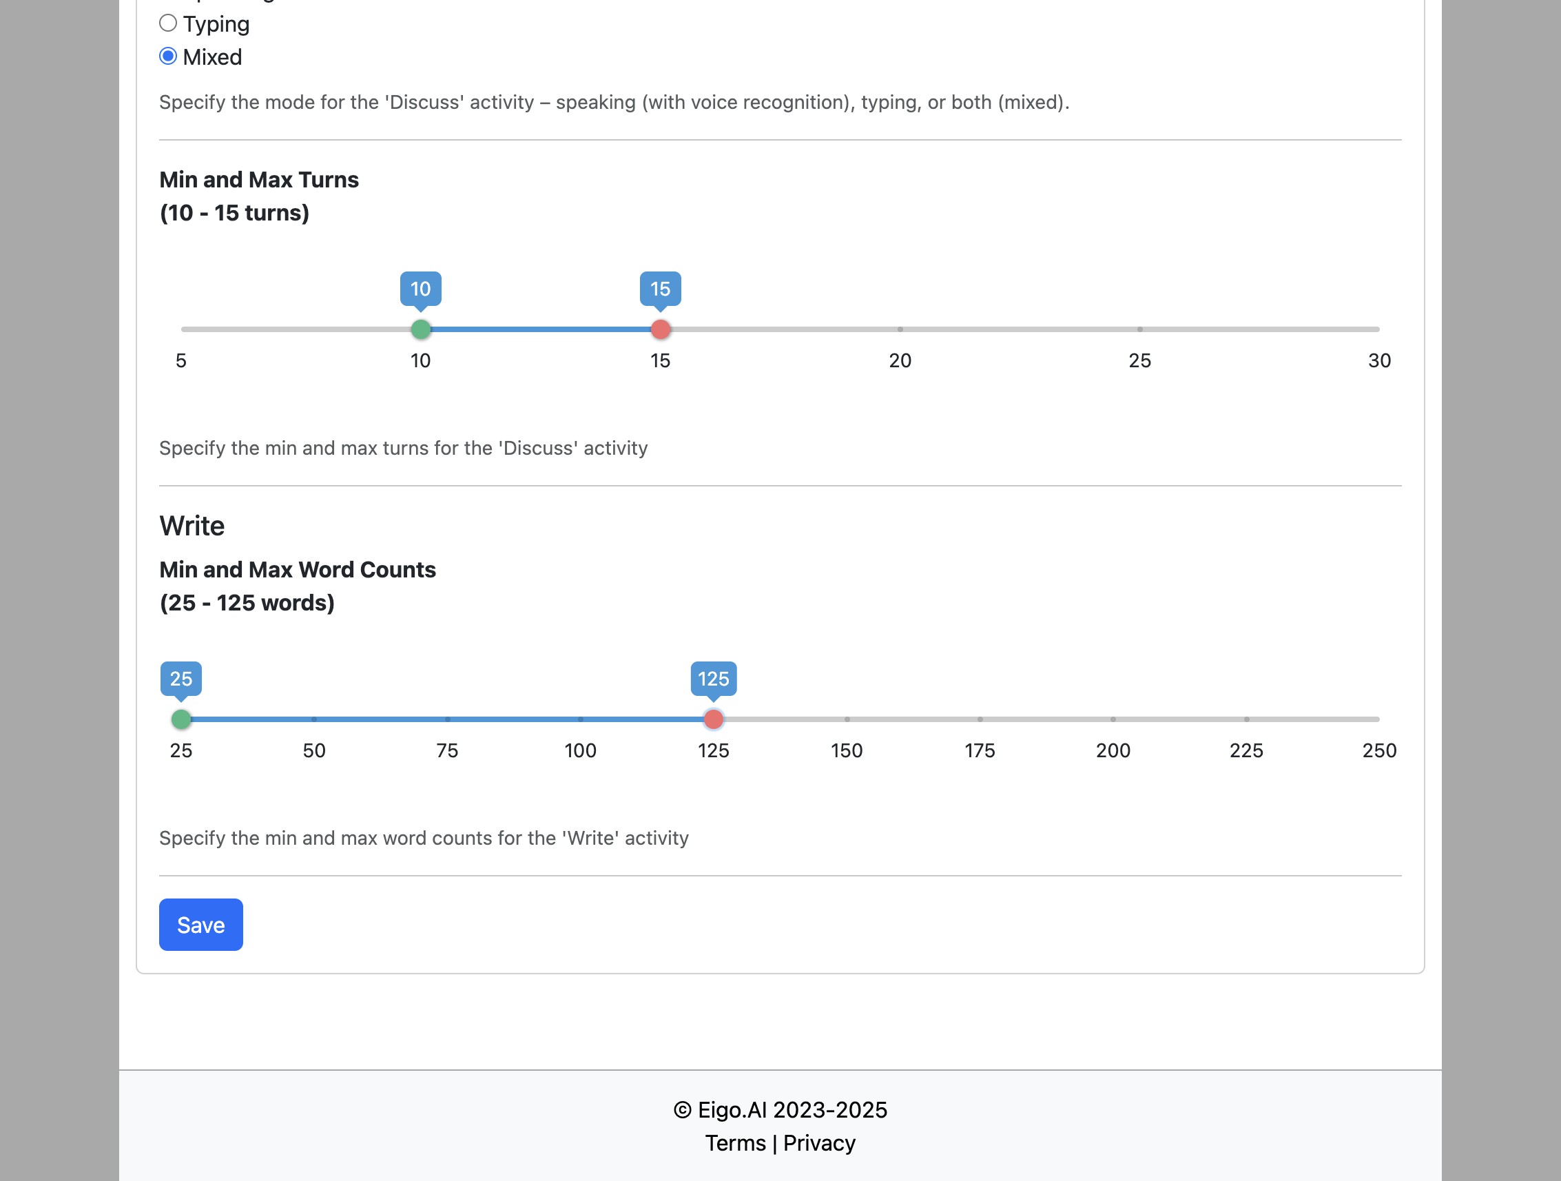Click the turns slider end label 30
The width and height of the screenshot is (1561, 1181).
[x=1380, y=361]
